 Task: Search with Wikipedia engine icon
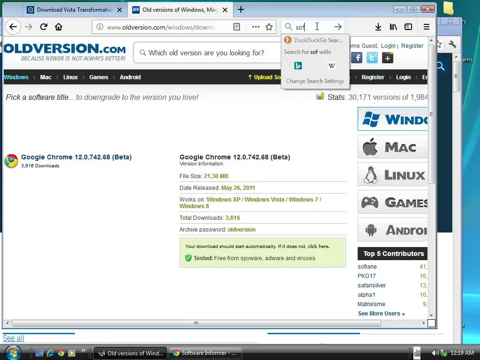point(331,66)
